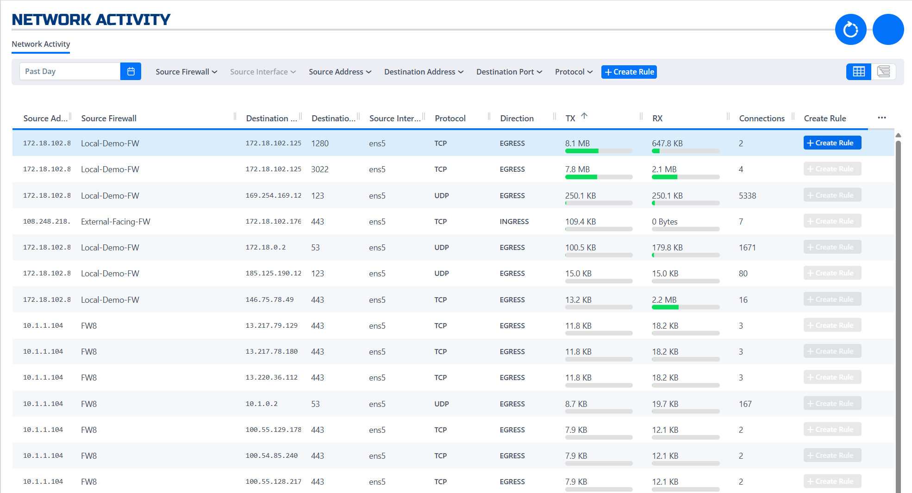Create rule for 169.254.169.12 row

[832, 195]
